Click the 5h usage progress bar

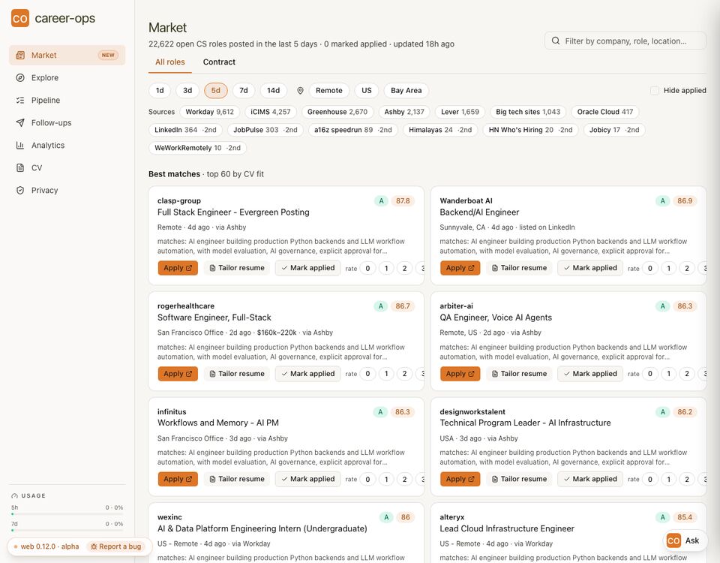(x=67, y=513)
